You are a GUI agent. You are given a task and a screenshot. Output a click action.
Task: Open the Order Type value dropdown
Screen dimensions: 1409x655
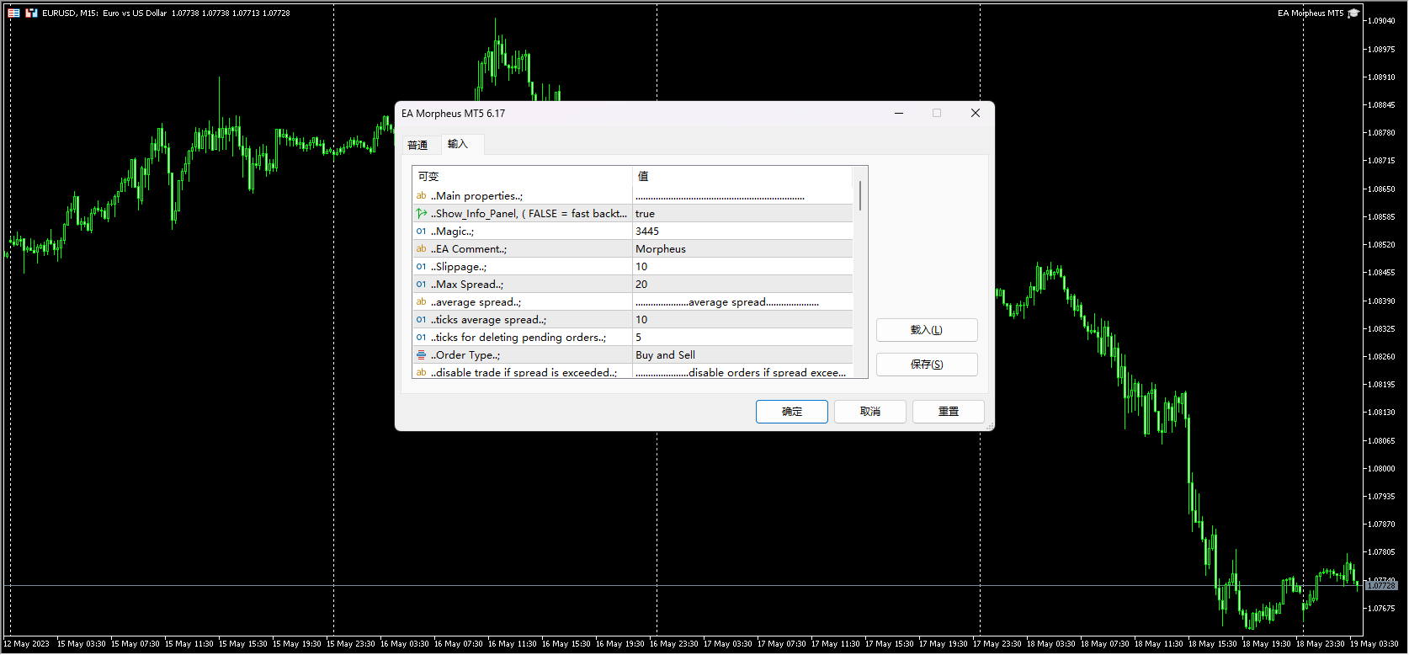(741, 355)
